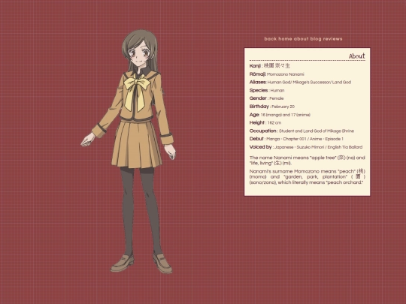The height and width of the screenshot is (304, 406).
Task: Click the Debut line with Chapter 001
Action: tap(296, 139)
